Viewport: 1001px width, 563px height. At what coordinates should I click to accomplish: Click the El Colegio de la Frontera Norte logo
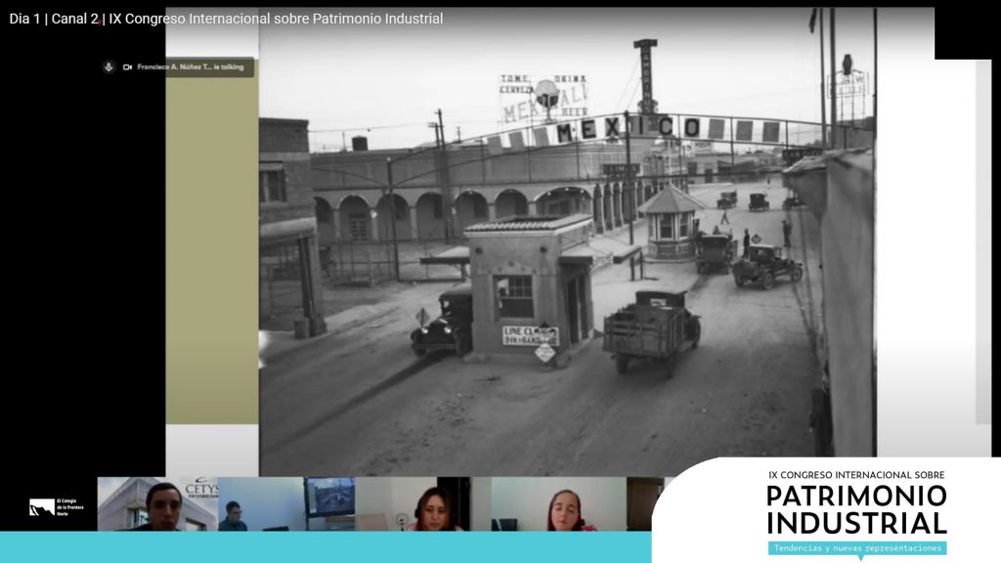click(57, 507)
